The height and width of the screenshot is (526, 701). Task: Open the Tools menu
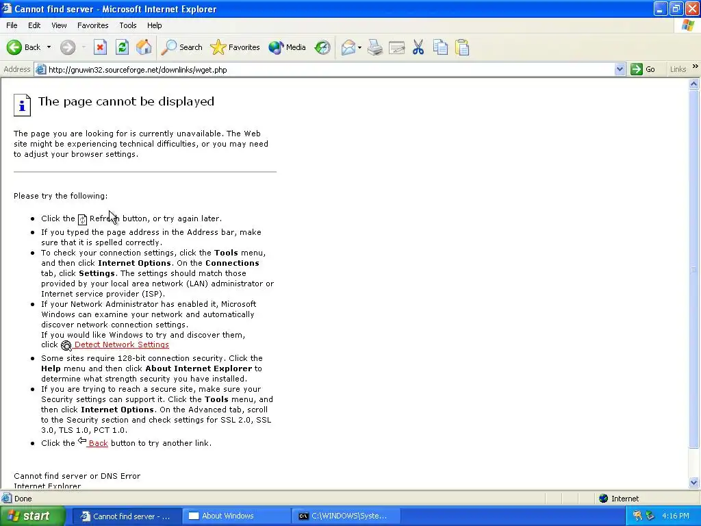point(127,25)
